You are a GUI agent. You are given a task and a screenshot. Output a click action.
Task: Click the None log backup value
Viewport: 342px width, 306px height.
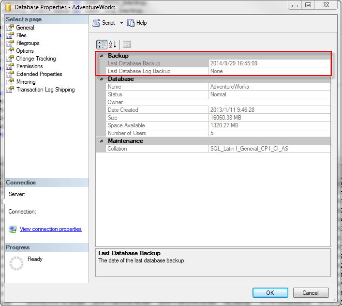(x=216, y=71)
